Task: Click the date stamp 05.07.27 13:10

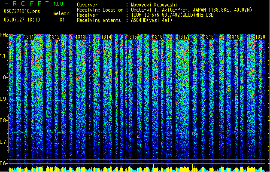Action: [22, 19]
